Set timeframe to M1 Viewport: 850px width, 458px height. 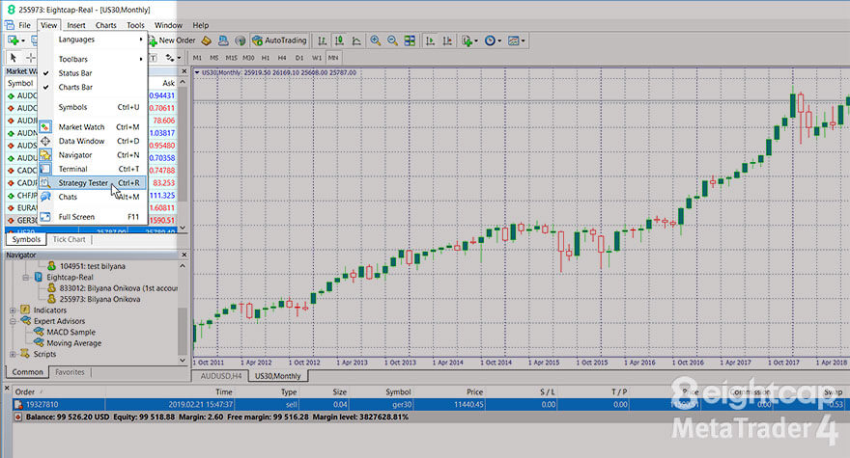click(197, 58)
